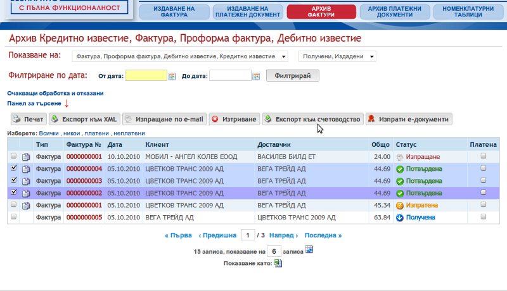
Task: Click document icon for invoice 0000000005
Action: tap(26, 218)
